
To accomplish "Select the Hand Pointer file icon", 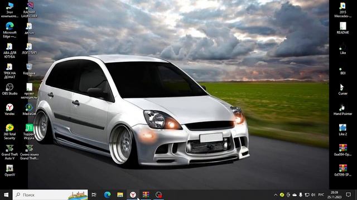I will 342,109.
